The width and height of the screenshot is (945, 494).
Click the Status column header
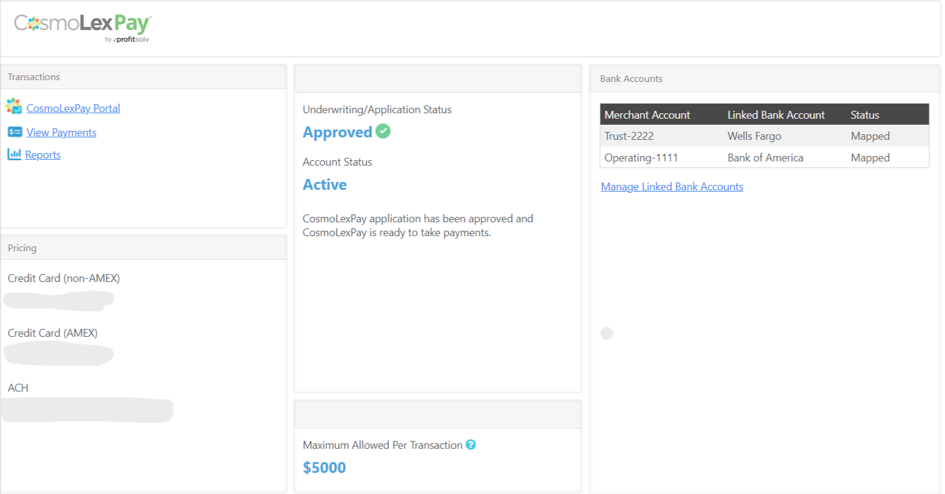(x=864, y=114)
